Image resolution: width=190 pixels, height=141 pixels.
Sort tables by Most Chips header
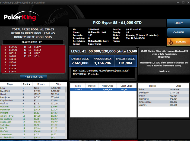107,86
